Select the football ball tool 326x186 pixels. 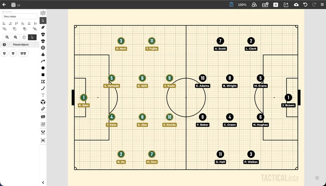tap(43, 48)
